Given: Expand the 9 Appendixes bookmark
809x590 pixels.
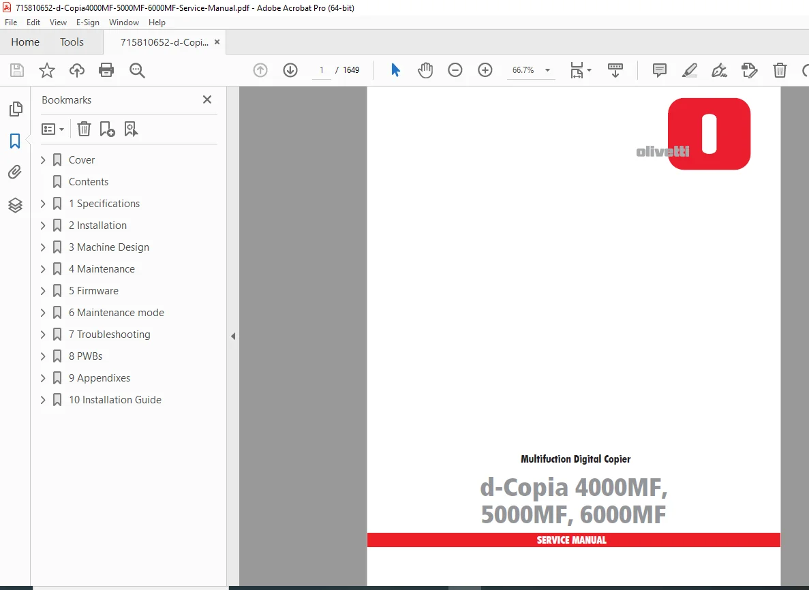Looking at the screenshot, I should pyautogui.click(x=43, y=378).
